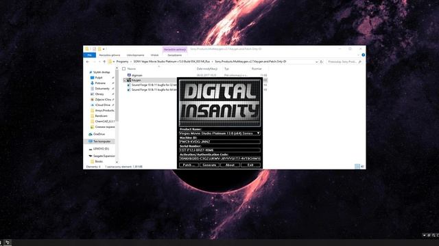
Task: Go back with the Explorer back arrow
Action: tap(88, 61)
